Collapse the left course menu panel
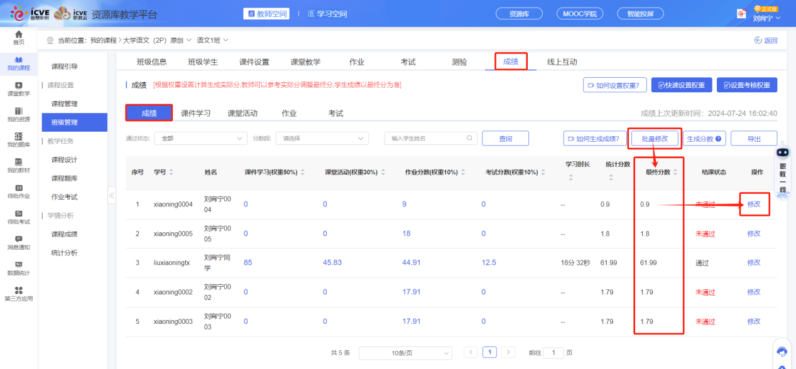Viewport: 796px width, 369px height. pyautogui.click(x=112, y=195)
